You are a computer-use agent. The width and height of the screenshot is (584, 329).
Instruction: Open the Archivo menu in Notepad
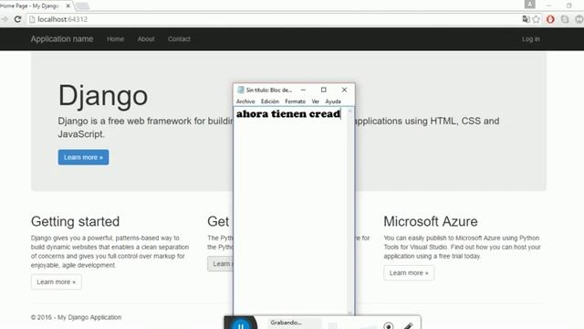[x=245, y=101]
